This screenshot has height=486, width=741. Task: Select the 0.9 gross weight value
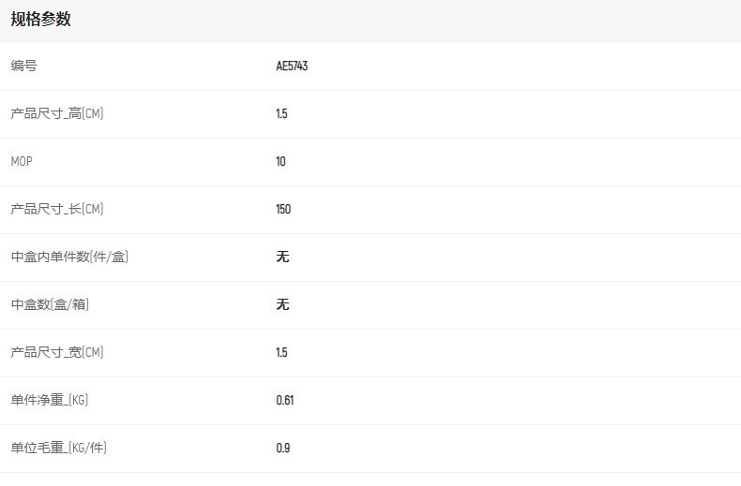283,449
